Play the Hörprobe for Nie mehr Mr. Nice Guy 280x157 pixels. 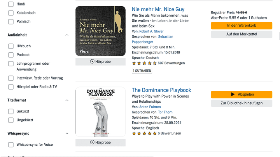point(100,61)
